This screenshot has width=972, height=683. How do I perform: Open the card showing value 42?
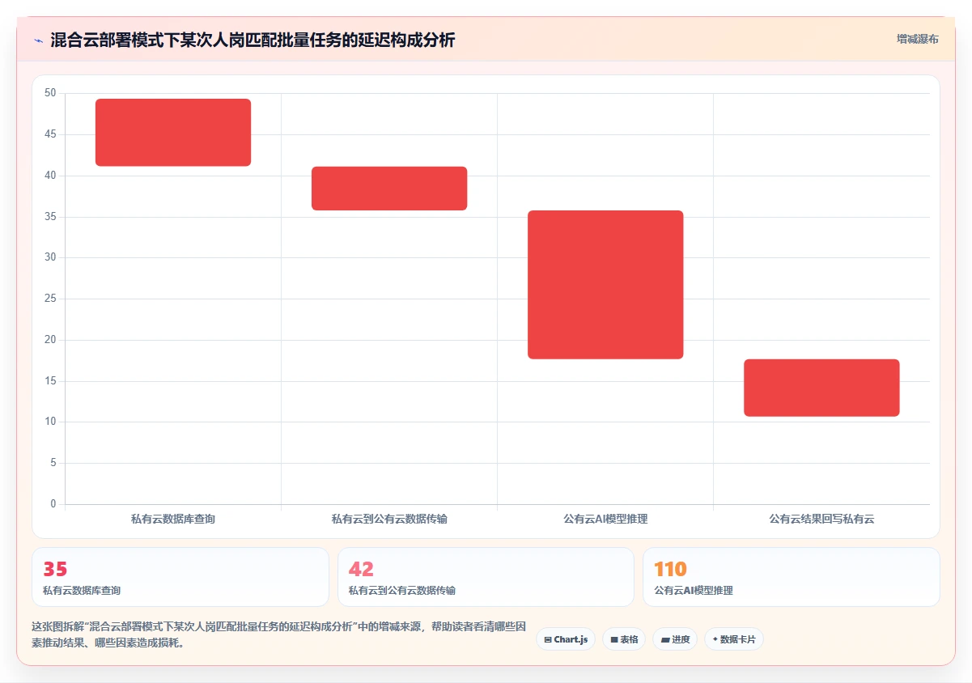tap(486, 577)
